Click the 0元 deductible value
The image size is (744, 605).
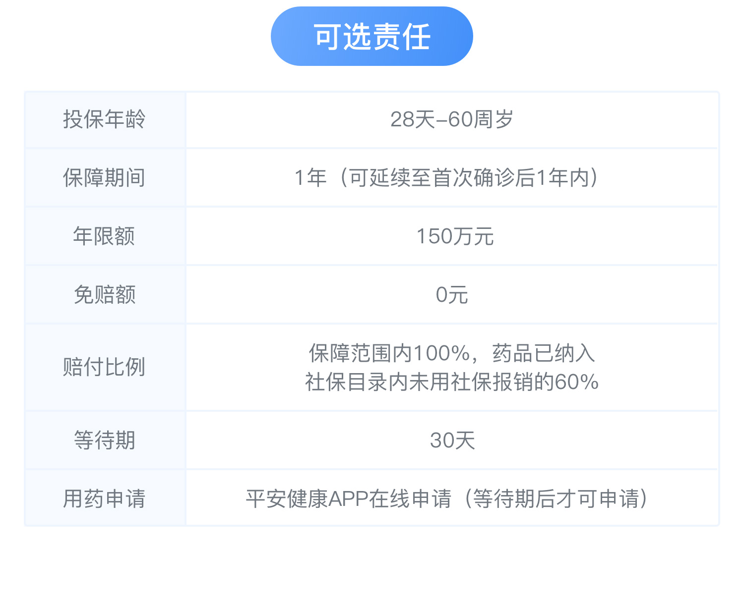click(452, 295)
